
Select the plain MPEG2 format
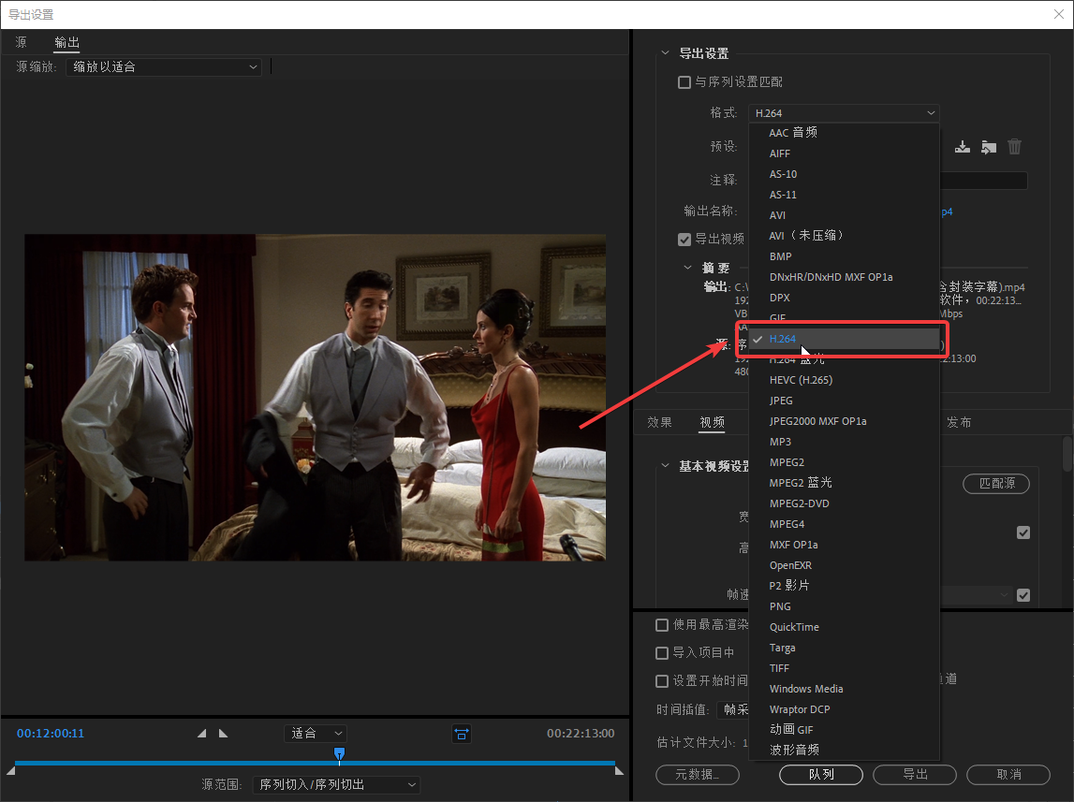click(x=844, y=462)
